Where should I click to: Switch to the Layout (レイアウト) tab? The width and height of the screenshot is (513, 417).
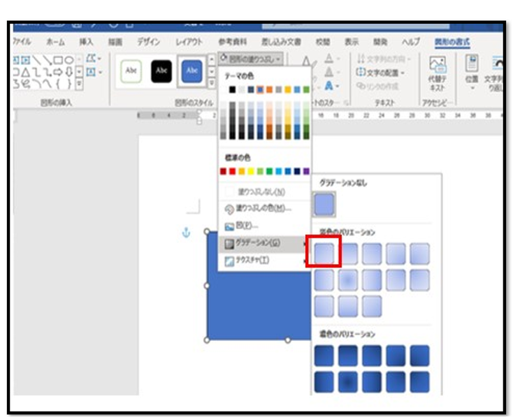(189, 42)
